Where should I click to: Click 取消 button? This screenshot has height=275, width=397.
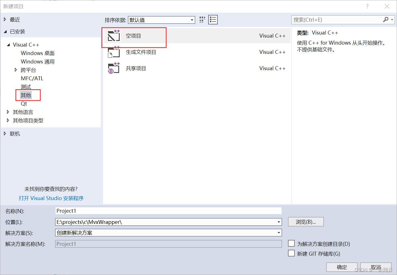tap(376, 267)
